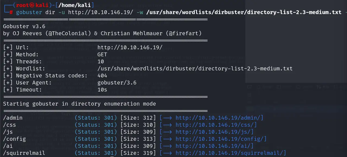Click the /squirrelmail result path
The height and width of the screenshot is (157, 347).
pos(24,153)
